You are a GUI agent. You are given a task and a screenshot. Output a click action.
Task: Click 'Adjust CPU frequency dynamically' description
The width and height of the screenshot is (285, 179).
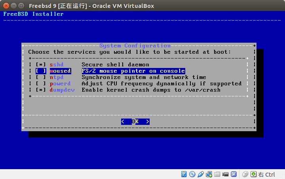(x=161, y=84)
